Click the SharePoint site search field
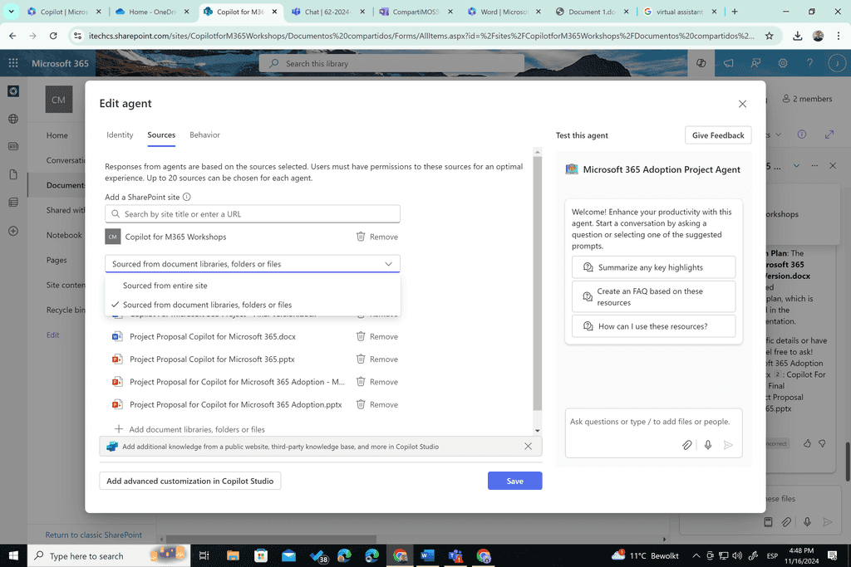The width and height of the screenshot is (851, 567). (x=253, y=214)
